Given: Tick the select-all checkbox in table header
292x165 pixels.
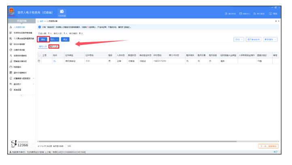Looking at the screenshot, I should [x=39, y=55].
